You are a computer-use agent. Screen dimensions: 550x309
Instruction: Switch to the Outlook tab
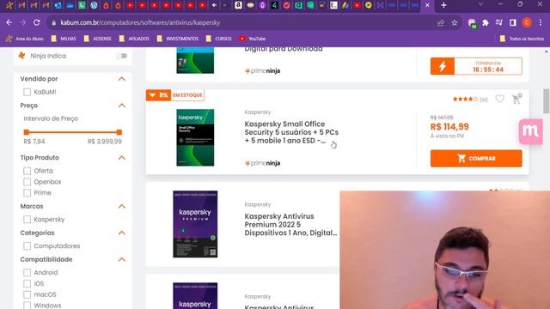coord(58,5)
